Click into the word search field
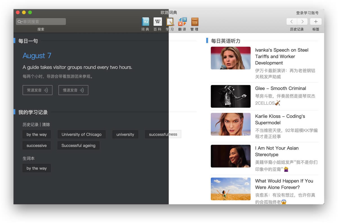 [x=44, y=22]
